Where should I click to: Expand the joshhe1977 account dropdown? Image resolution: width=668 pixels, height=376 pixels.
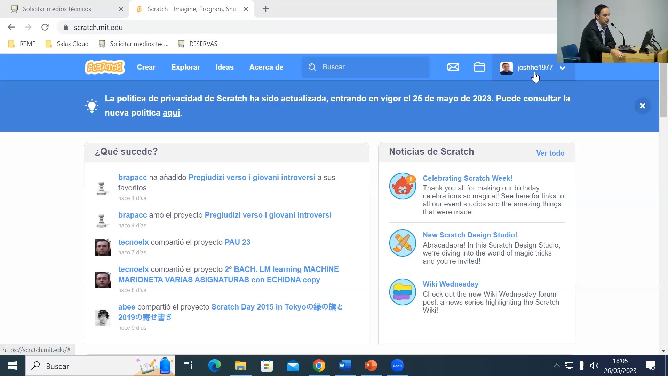[x=562, y=68]
